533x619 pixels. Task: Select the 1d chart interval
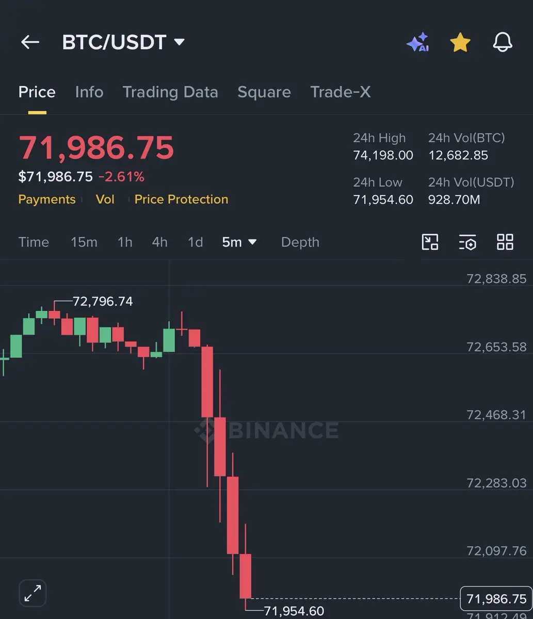(195, 242)
